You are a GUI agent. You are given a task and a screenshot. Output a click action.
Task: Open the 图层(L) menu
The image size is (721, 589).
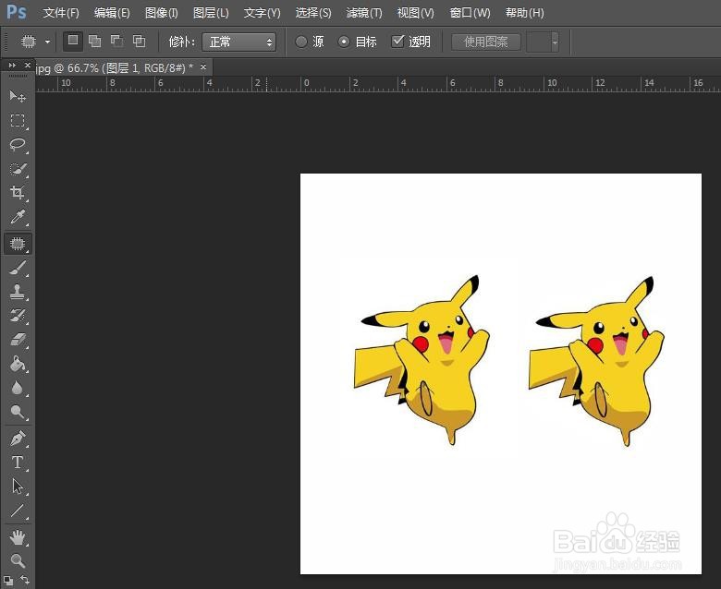coord(211,13)
